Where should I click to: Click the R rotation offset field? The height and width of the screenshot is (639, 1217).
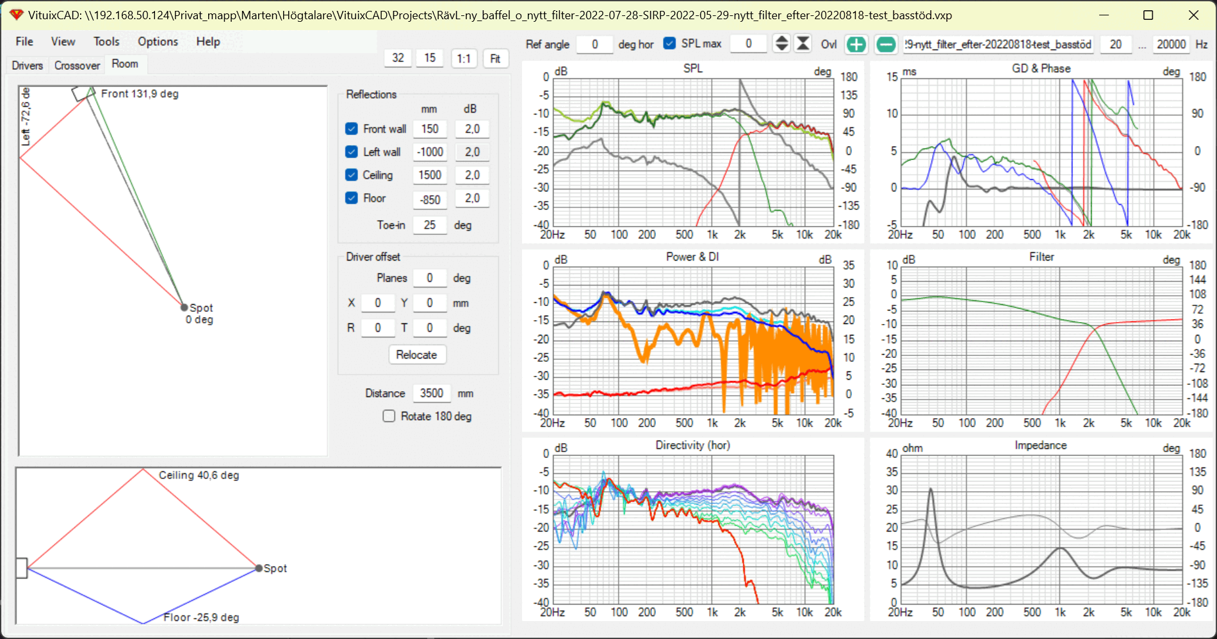click(x=378, y=328)
